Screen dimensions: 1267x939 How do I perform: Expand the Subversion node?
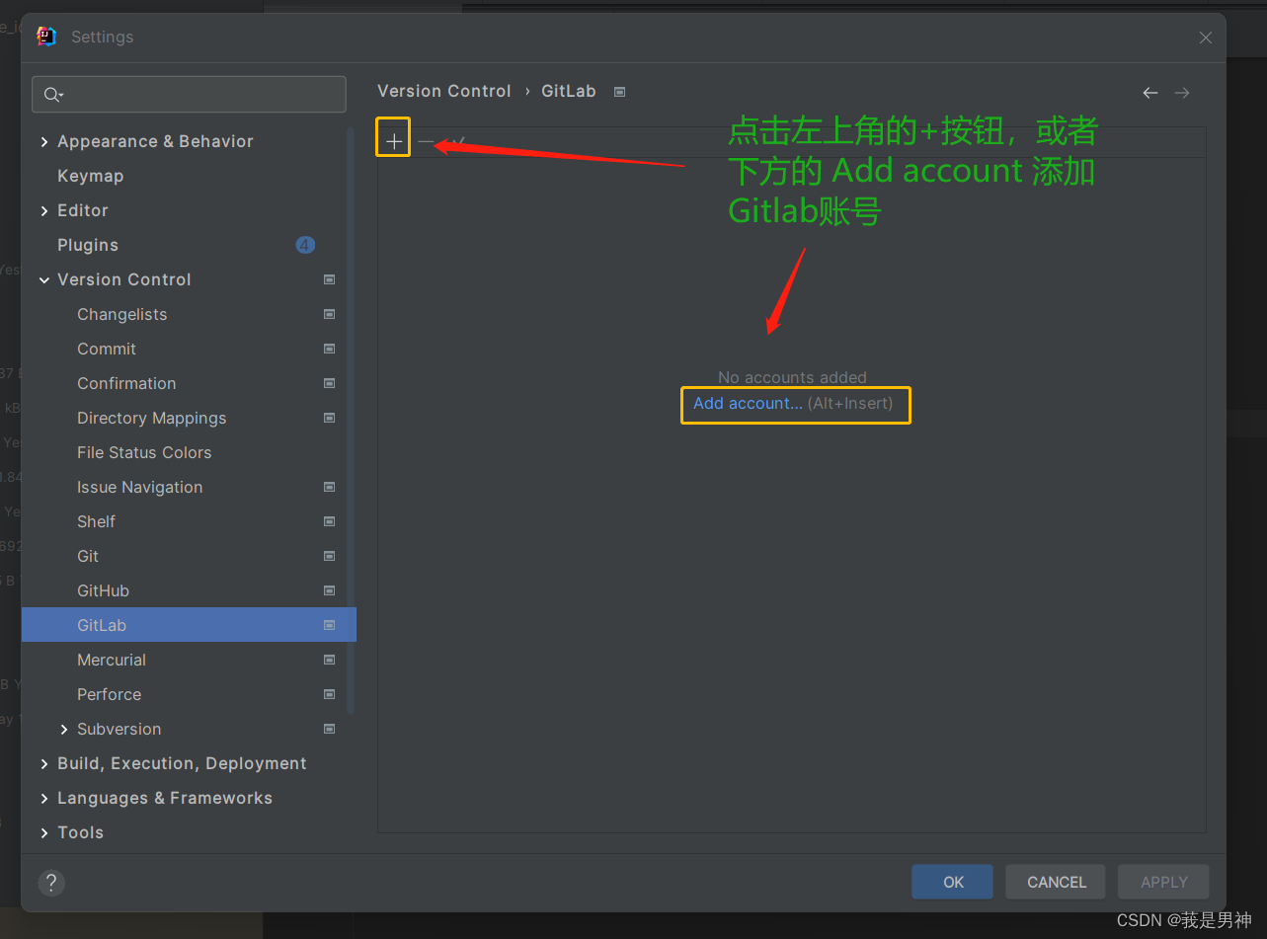click(x=64, y=730)
